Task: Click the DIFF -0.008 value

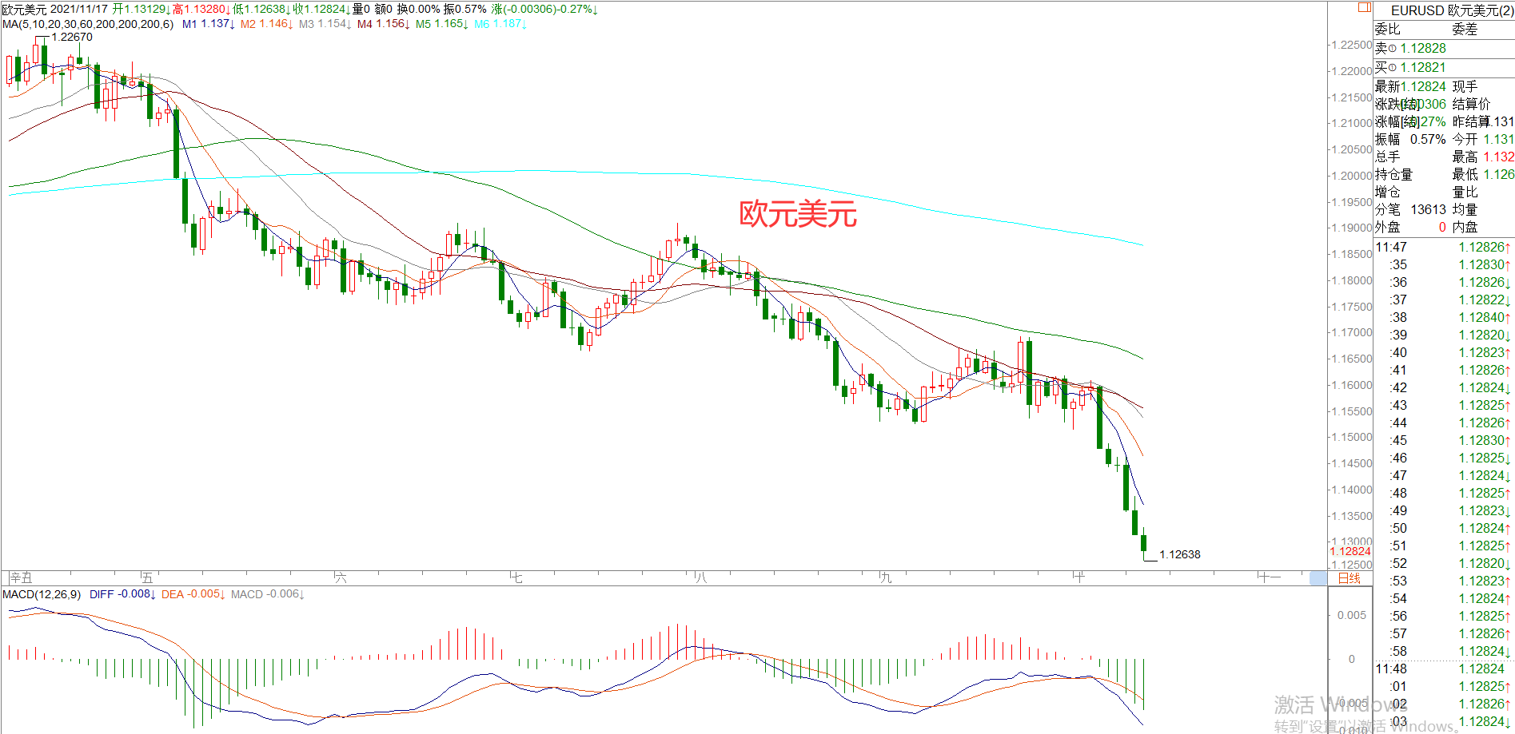Action: [x=122, y=594]
